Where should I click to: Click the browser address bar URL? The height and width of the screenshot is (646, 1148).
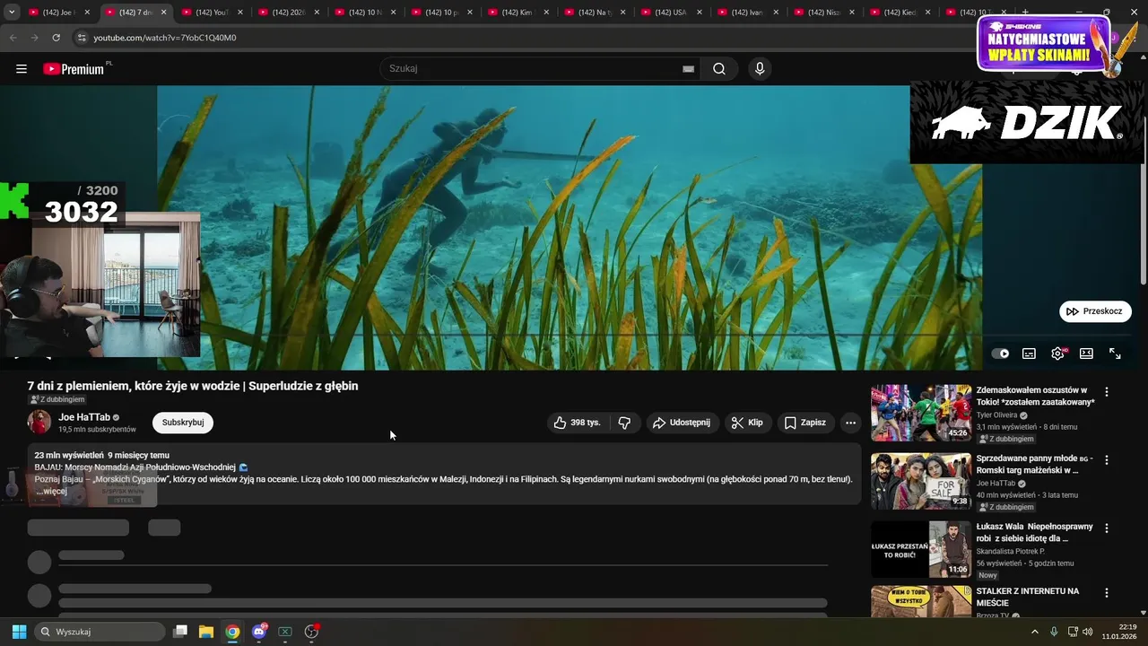point(165,38)
